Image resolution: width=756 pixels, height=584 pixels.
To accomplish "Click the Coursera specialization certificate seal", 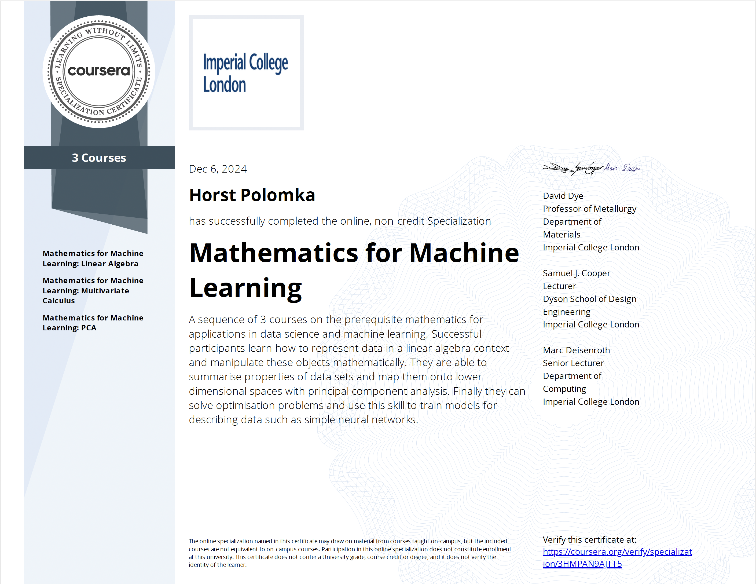I will (x=99, y=72).
